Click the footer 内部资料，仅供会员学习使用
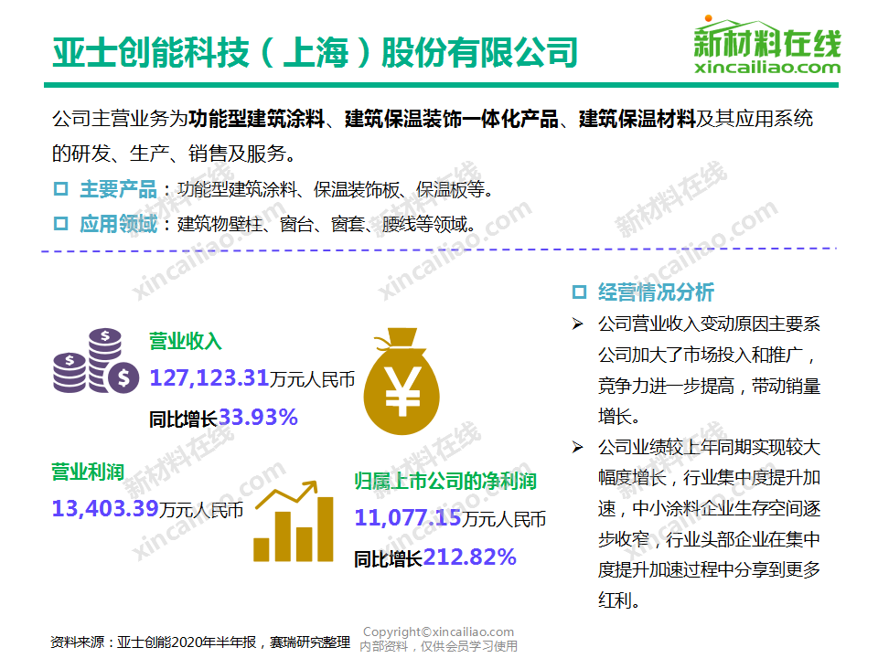878x658 pixels. point(438,646)
